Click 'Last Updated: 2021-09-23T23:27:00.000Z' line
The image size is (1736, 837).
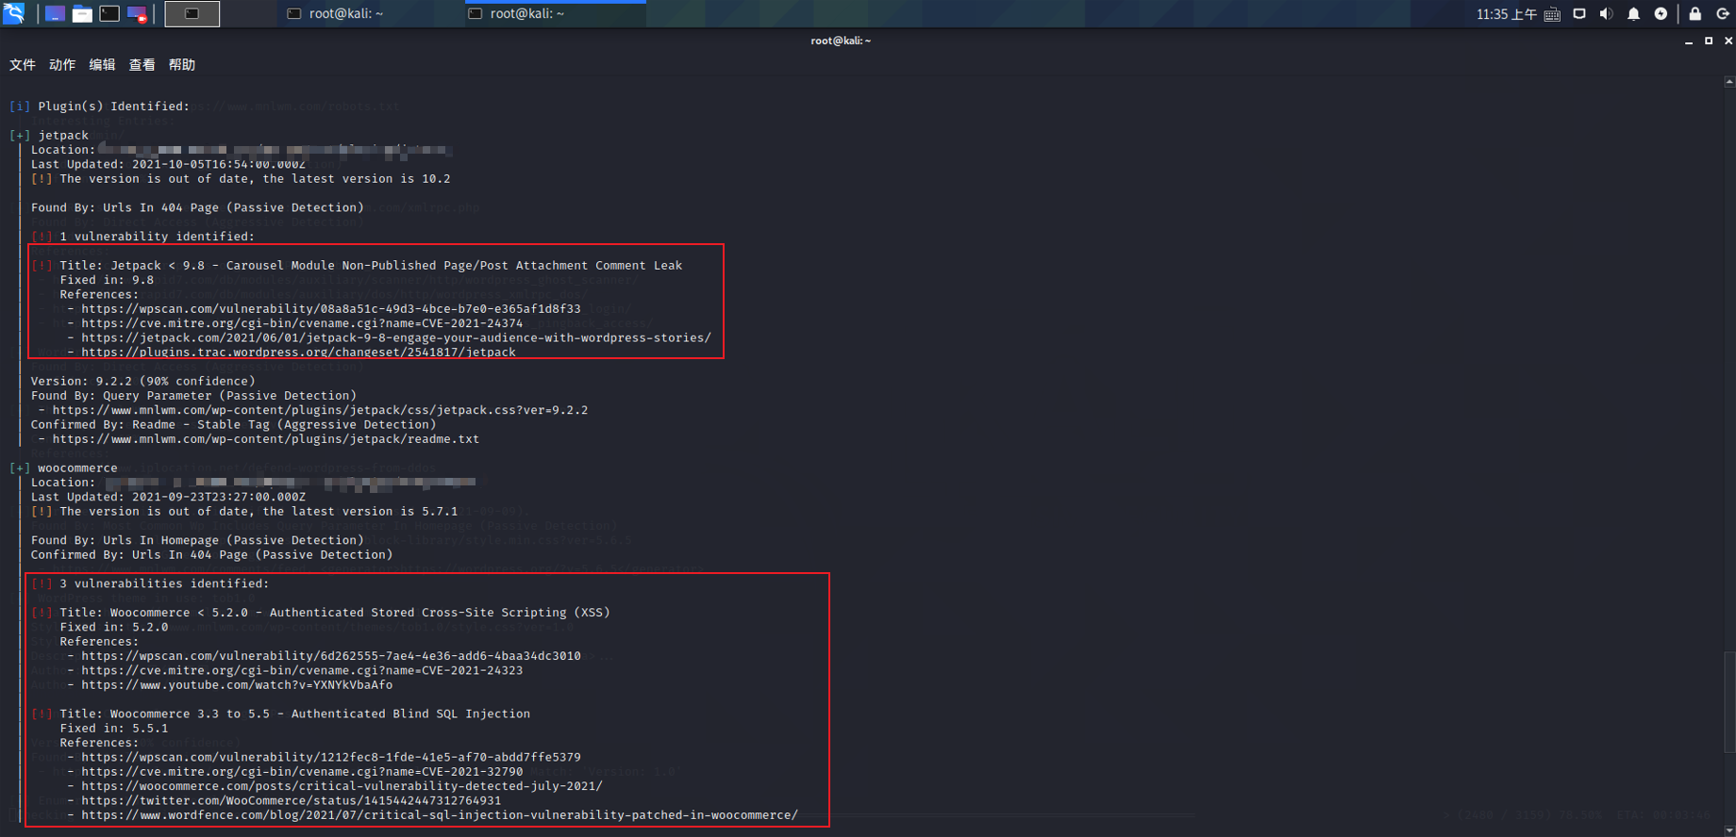[169, 498]
